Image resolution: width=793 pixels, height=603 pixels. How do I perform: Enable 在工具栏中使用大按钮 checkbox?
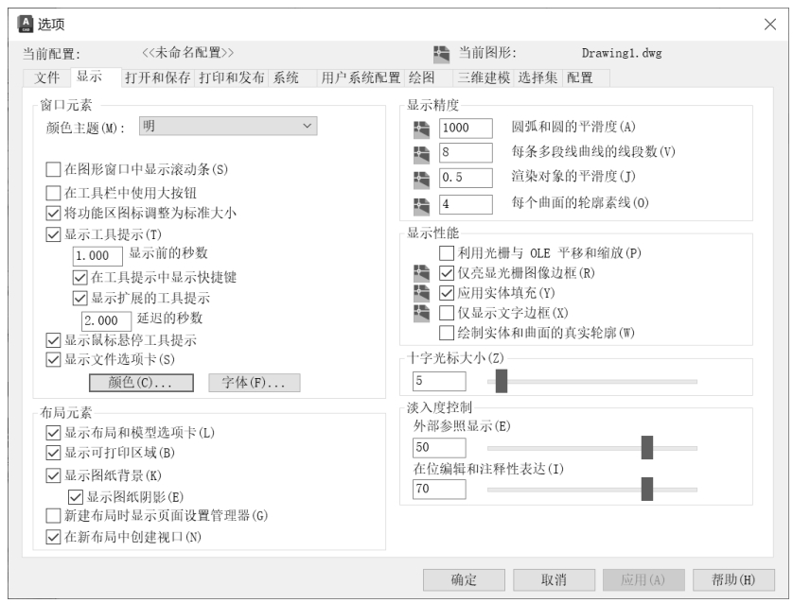pyautogui.click(x=53, y=193)
